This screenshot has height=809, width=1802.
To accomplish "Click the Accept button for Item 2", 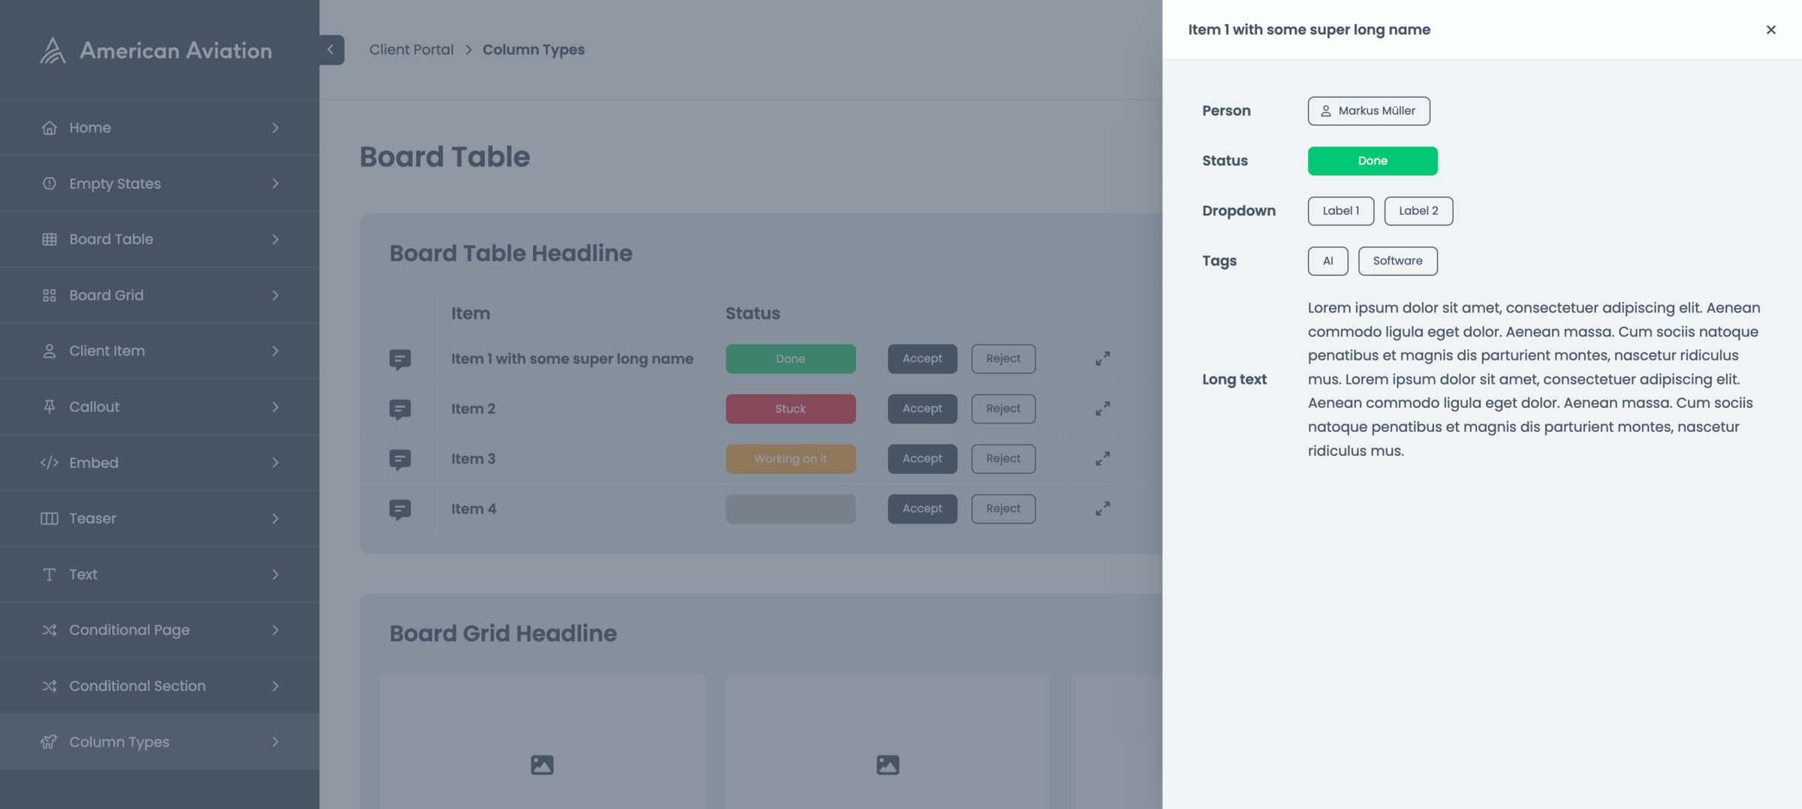I will [922, 409].
